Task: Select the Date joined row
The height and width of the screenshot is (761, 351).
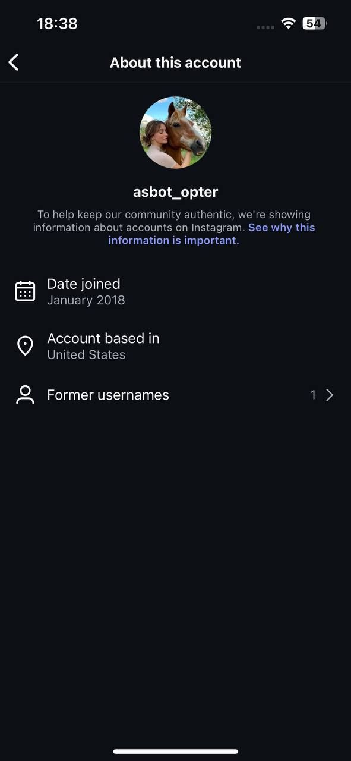Action: [175, 291]
